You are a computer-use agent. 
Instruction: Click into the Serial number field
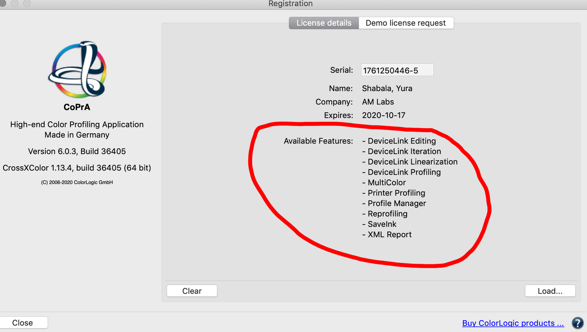pos(397,70)
